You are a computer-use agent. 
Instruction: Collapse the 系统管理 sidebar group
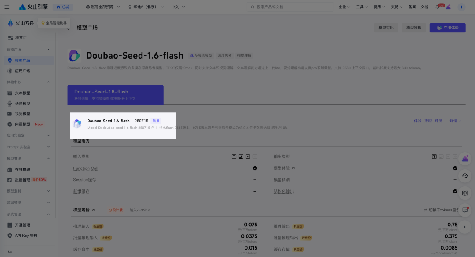pos(48,214)
